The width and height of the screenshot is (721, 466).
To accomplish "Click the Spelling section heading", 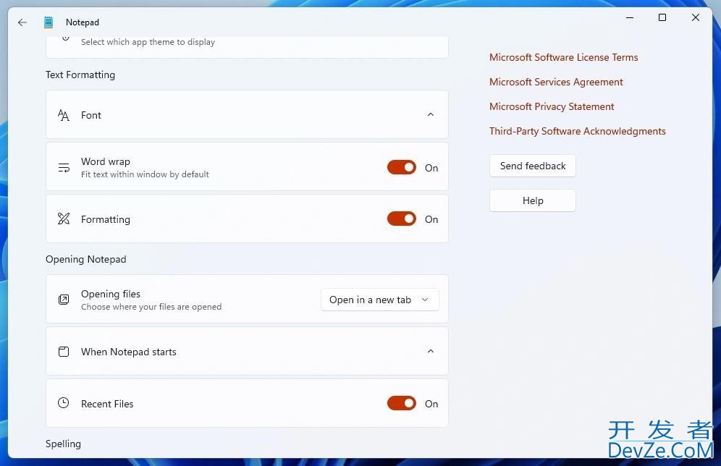I will 63,444.
